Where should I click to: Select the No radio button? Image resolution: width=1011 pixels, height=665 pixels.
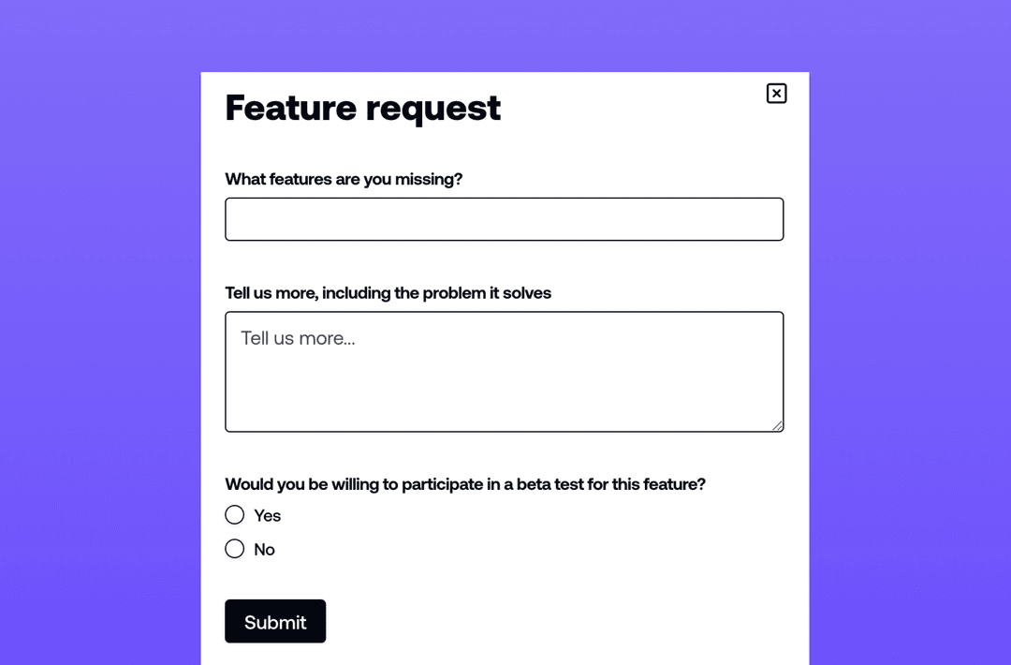(235, 549)
